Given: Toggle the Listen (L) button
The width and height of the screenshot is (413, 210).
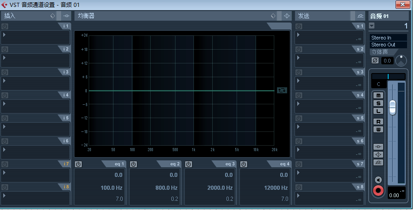Looking at the screenshot, I should coord(378,111).
